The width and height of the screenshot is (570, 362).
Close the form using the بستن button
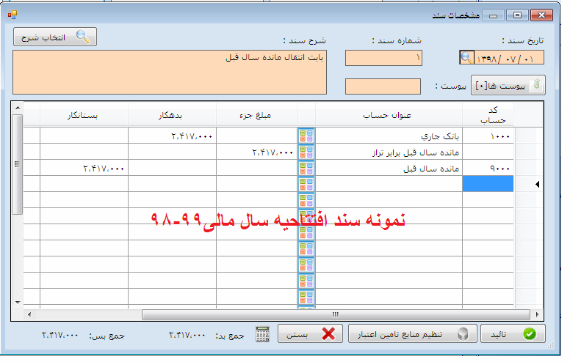[310, 334]
